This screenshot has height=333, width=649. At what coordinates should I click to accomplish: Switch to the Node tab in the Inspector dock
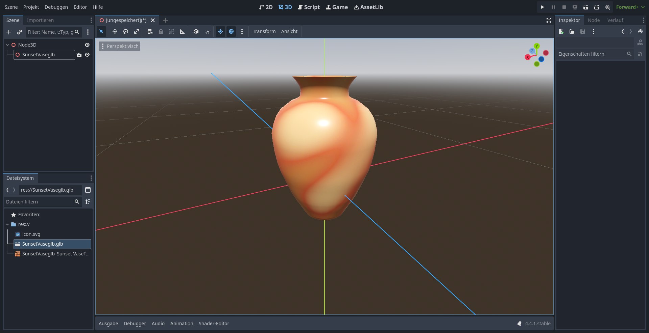(594, 20)
